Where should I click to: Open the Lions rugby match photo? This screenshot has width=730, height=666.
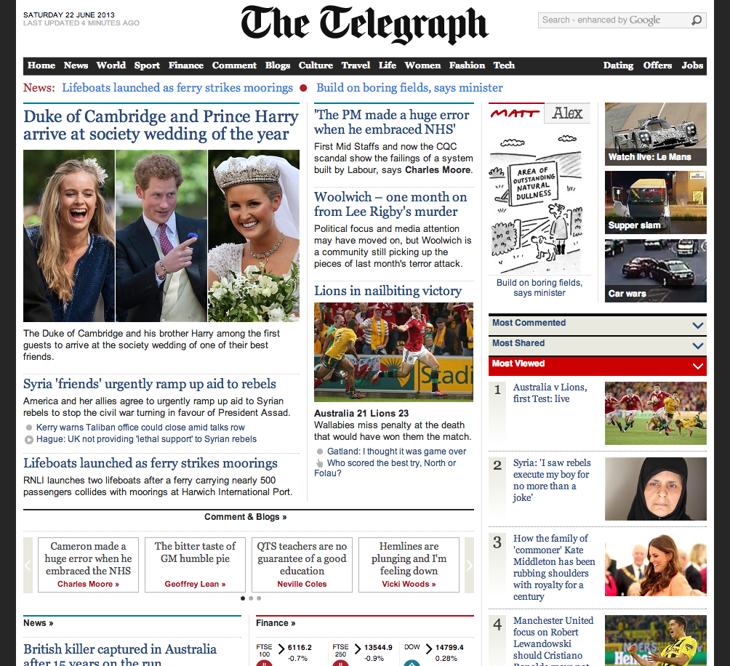tap(393, 353)
